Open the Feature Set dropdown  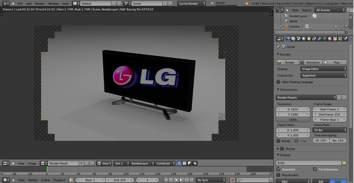click(324, 75)
